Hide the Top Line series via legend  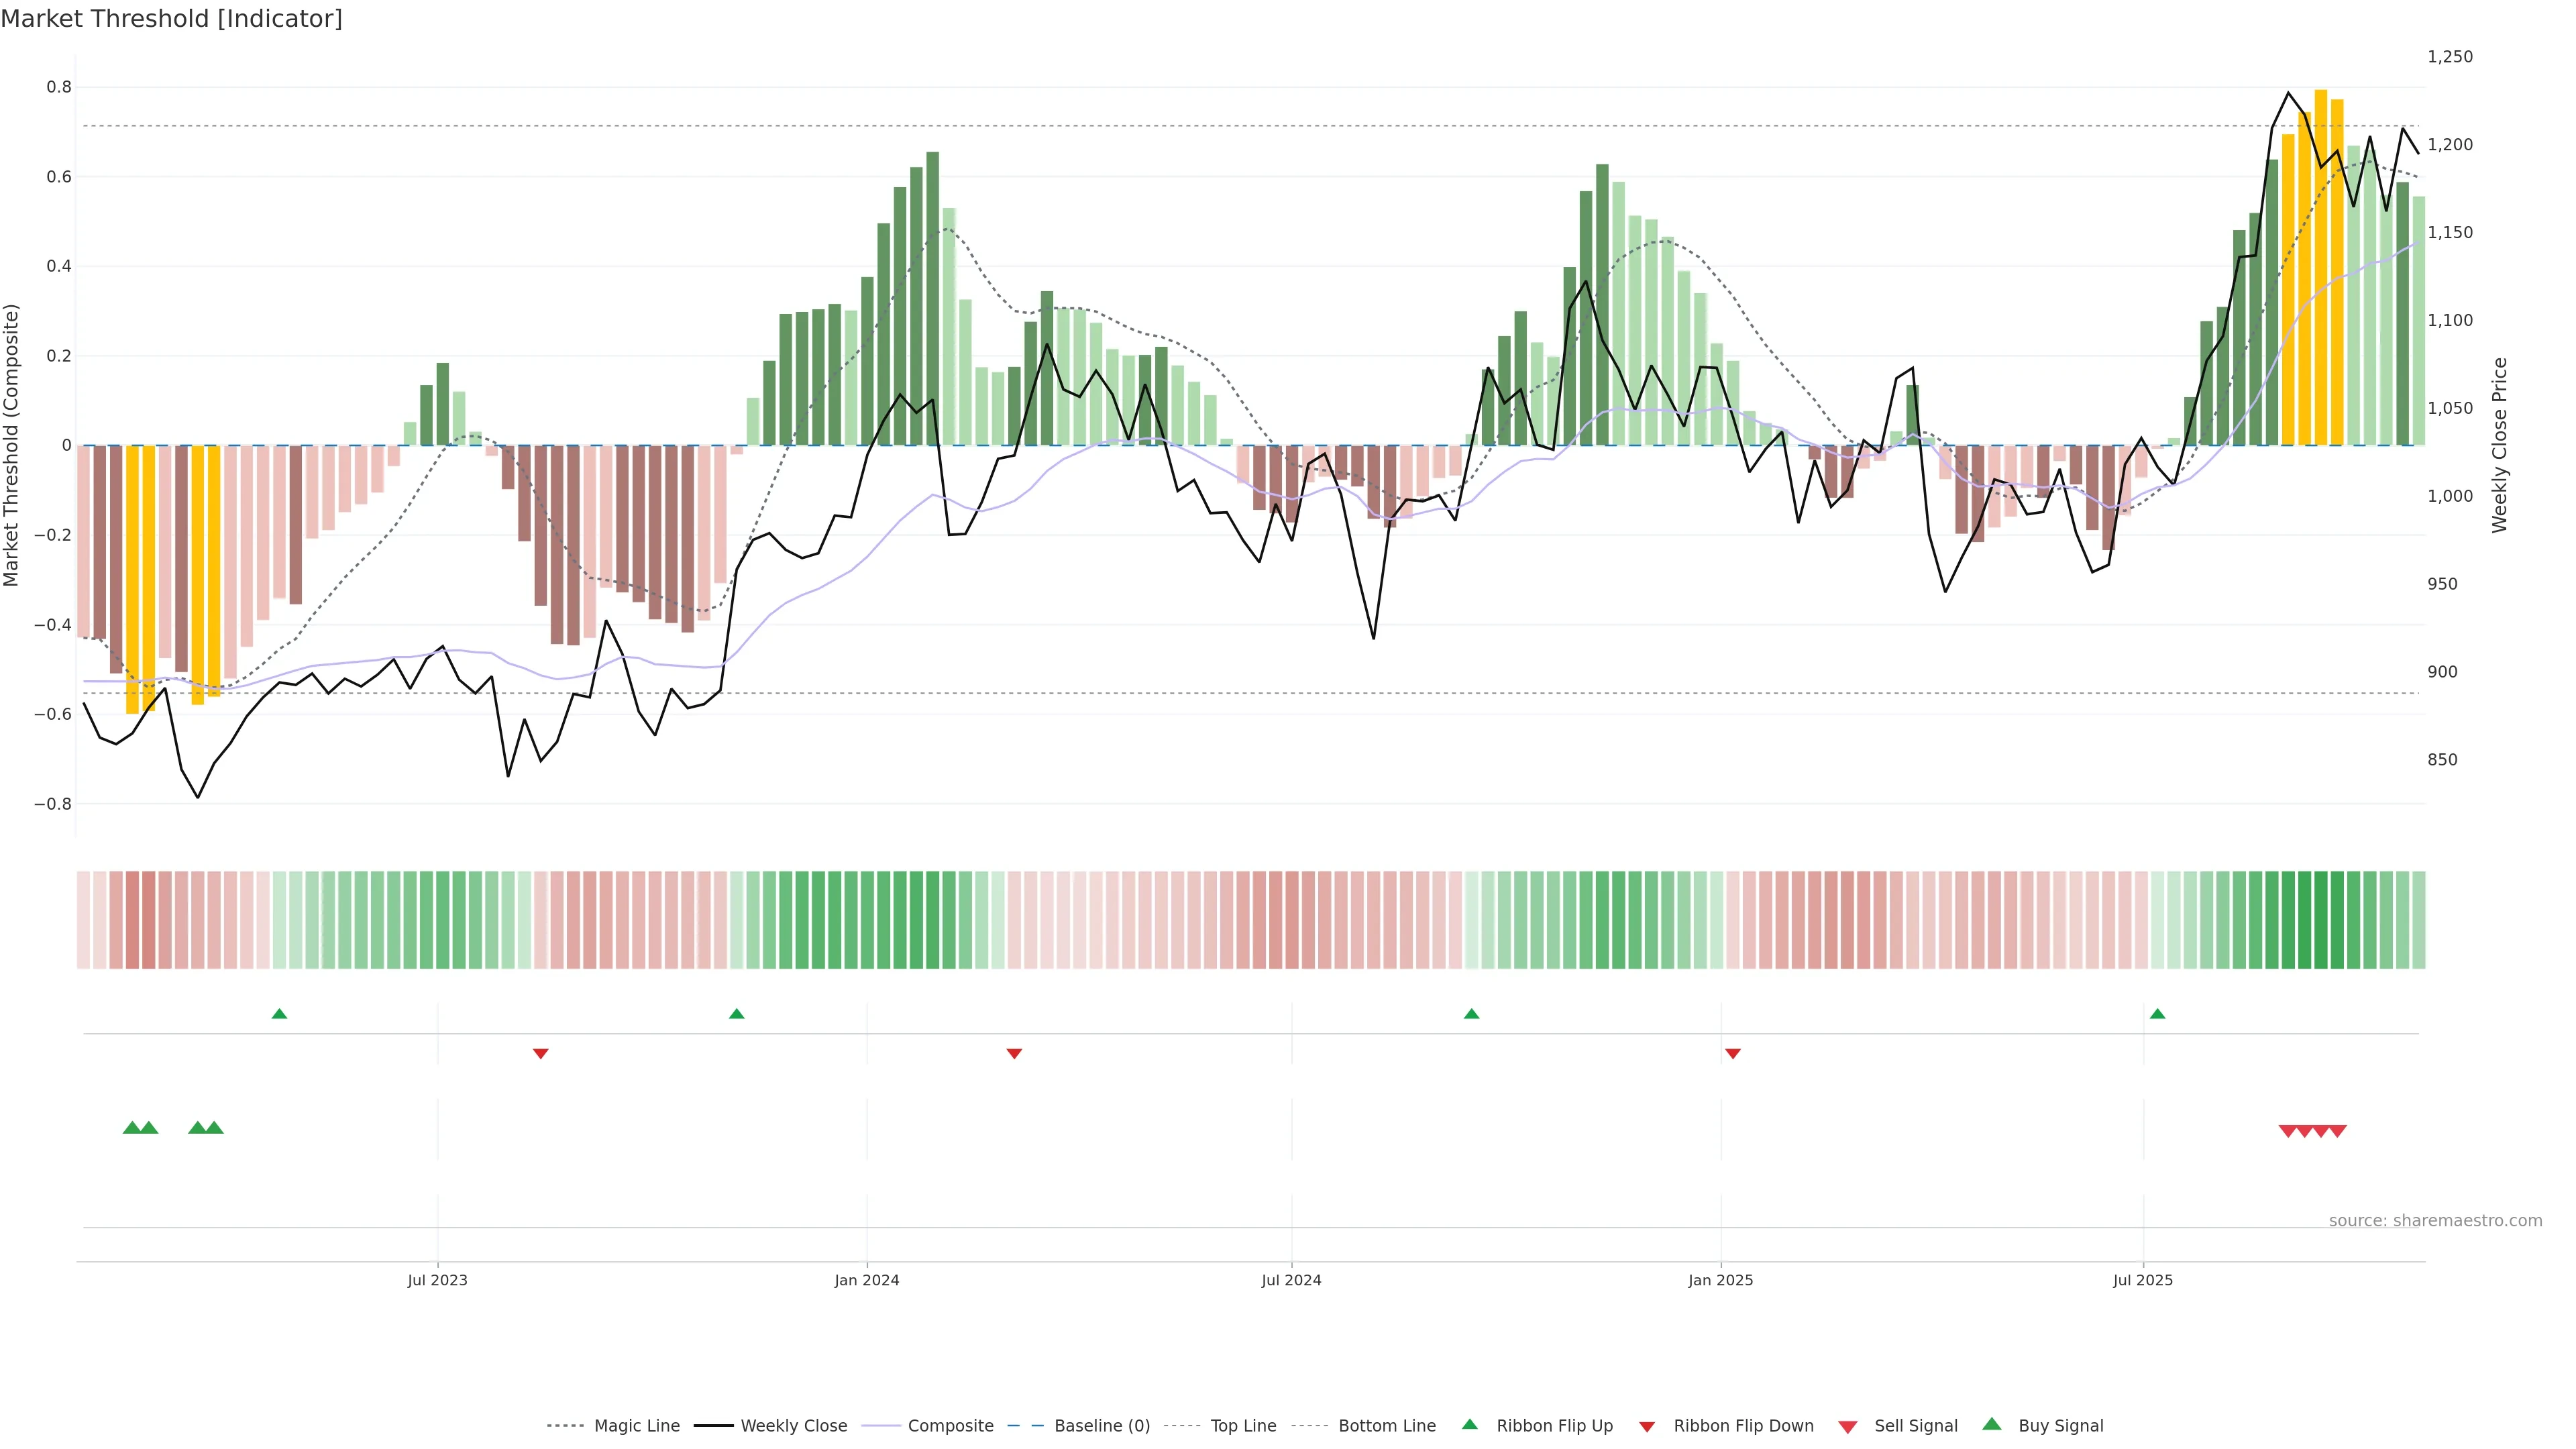1243,1426
